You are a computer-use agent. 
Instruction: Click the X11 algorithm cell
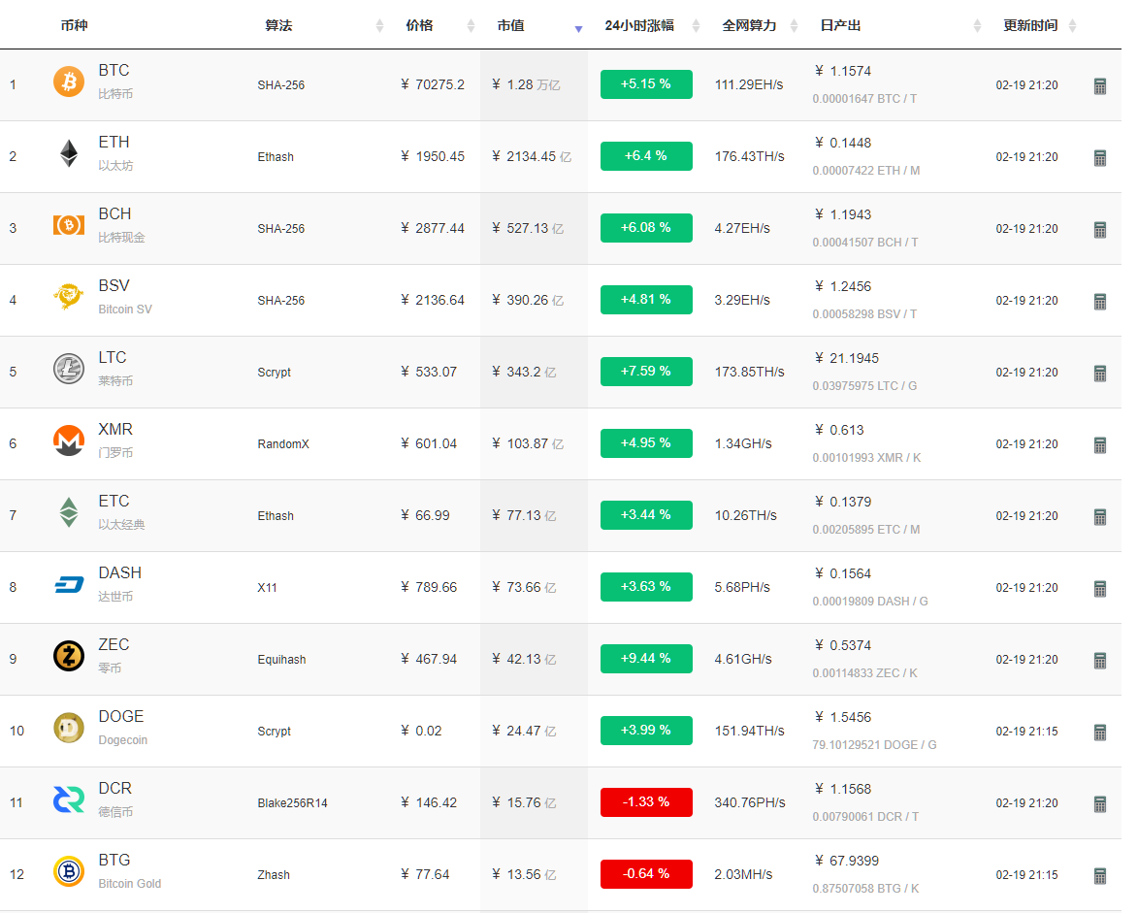pyautogui.click(x=267, y=588)
